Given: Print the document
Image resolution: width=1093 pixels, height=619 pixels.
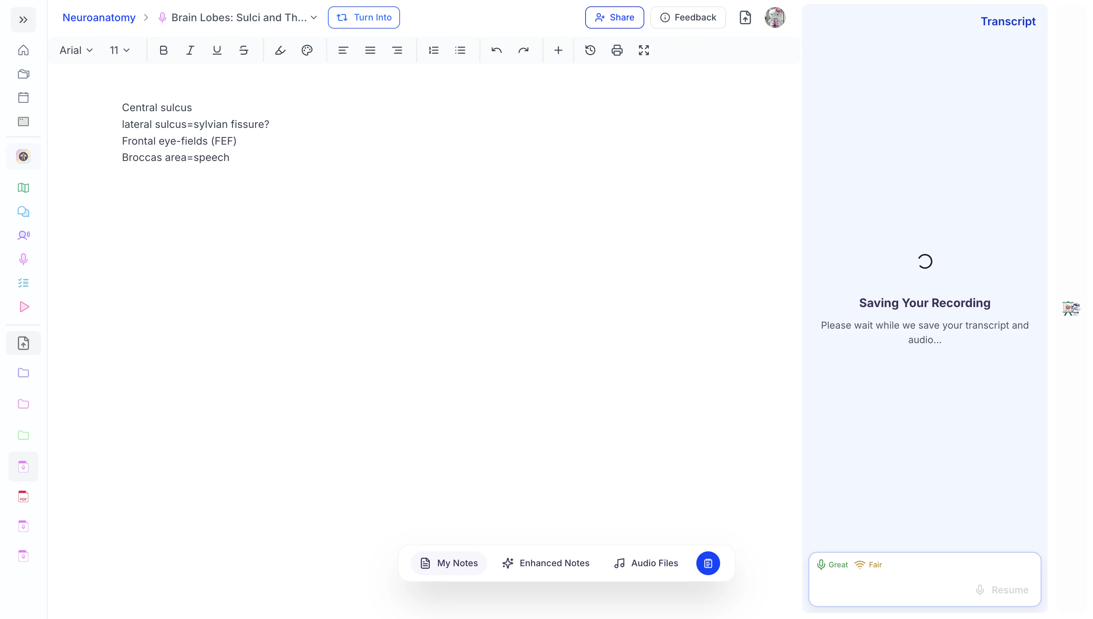Looking at the screenshot, I should [x=617, y=50].
